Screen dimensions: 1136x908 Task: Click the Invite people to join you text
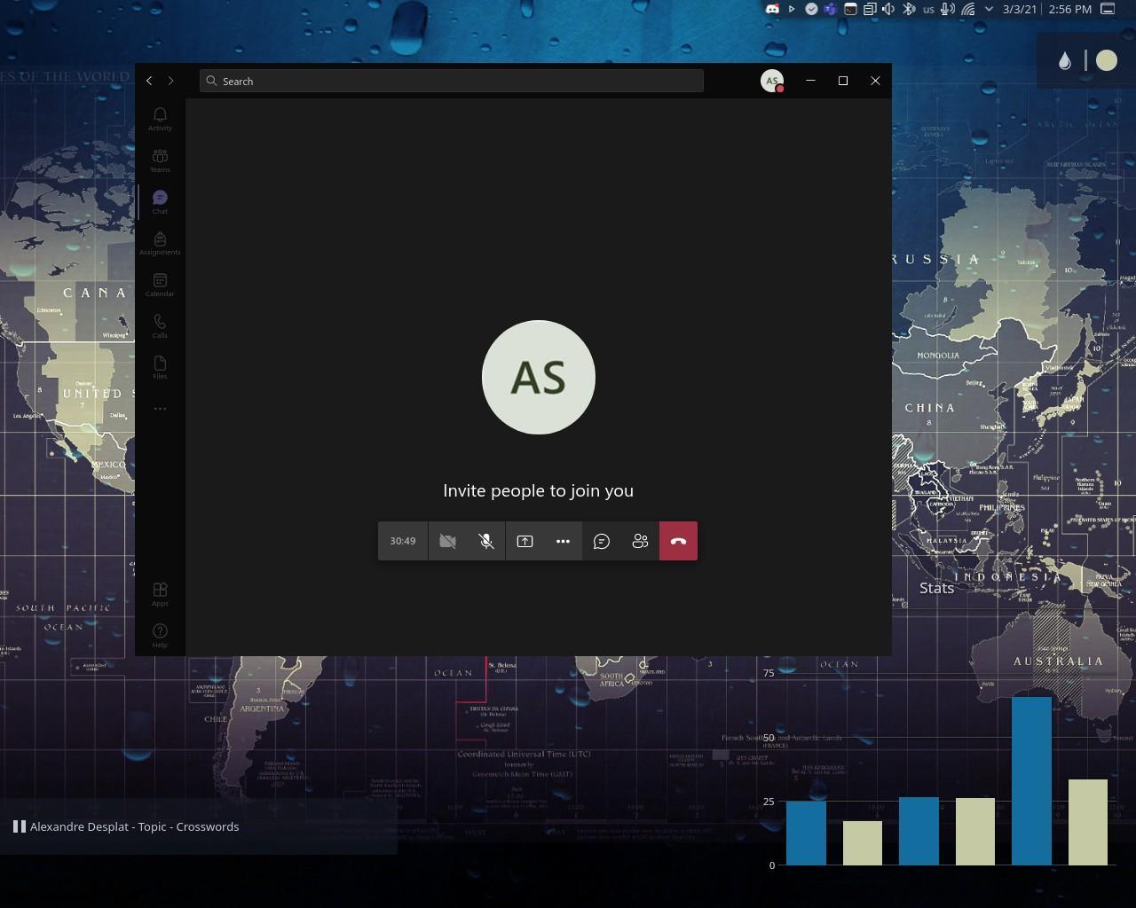click(539, 490)
